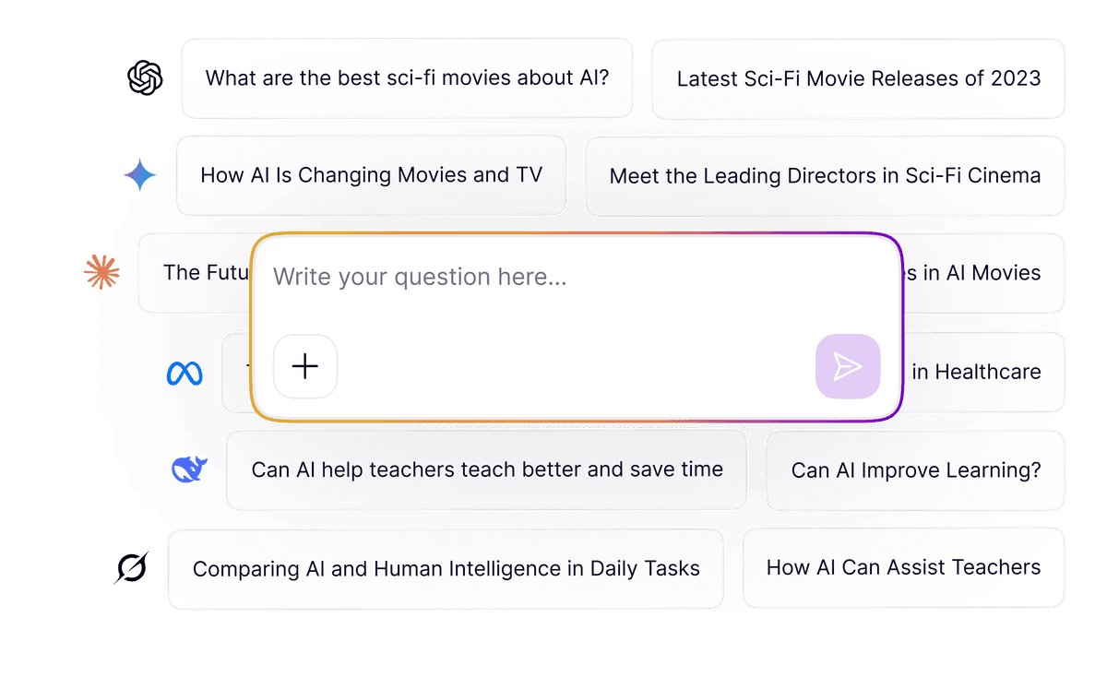This screenshot has height=689, width=1107.
Task: Select 'Meet the Leading Directors in Sci-Fi Cinema'
Action: (x=824, y=176)
